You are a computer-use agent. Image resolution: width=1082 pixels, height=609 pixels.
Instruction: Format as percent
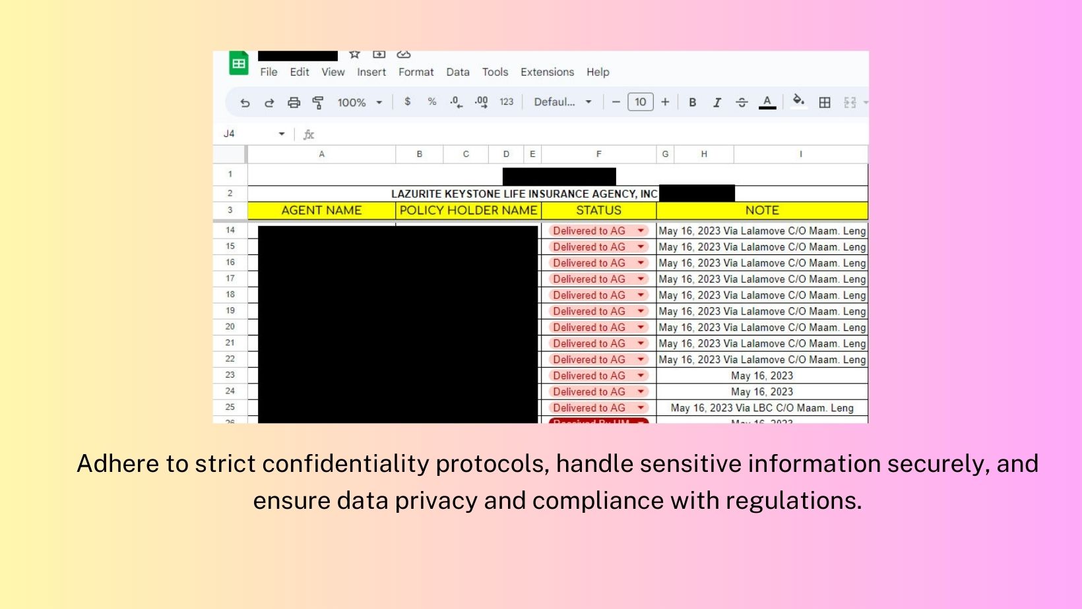pos(432,101)
